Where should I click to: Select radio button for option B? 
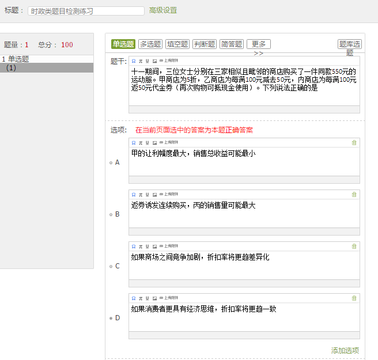click(x=111, y=215)
